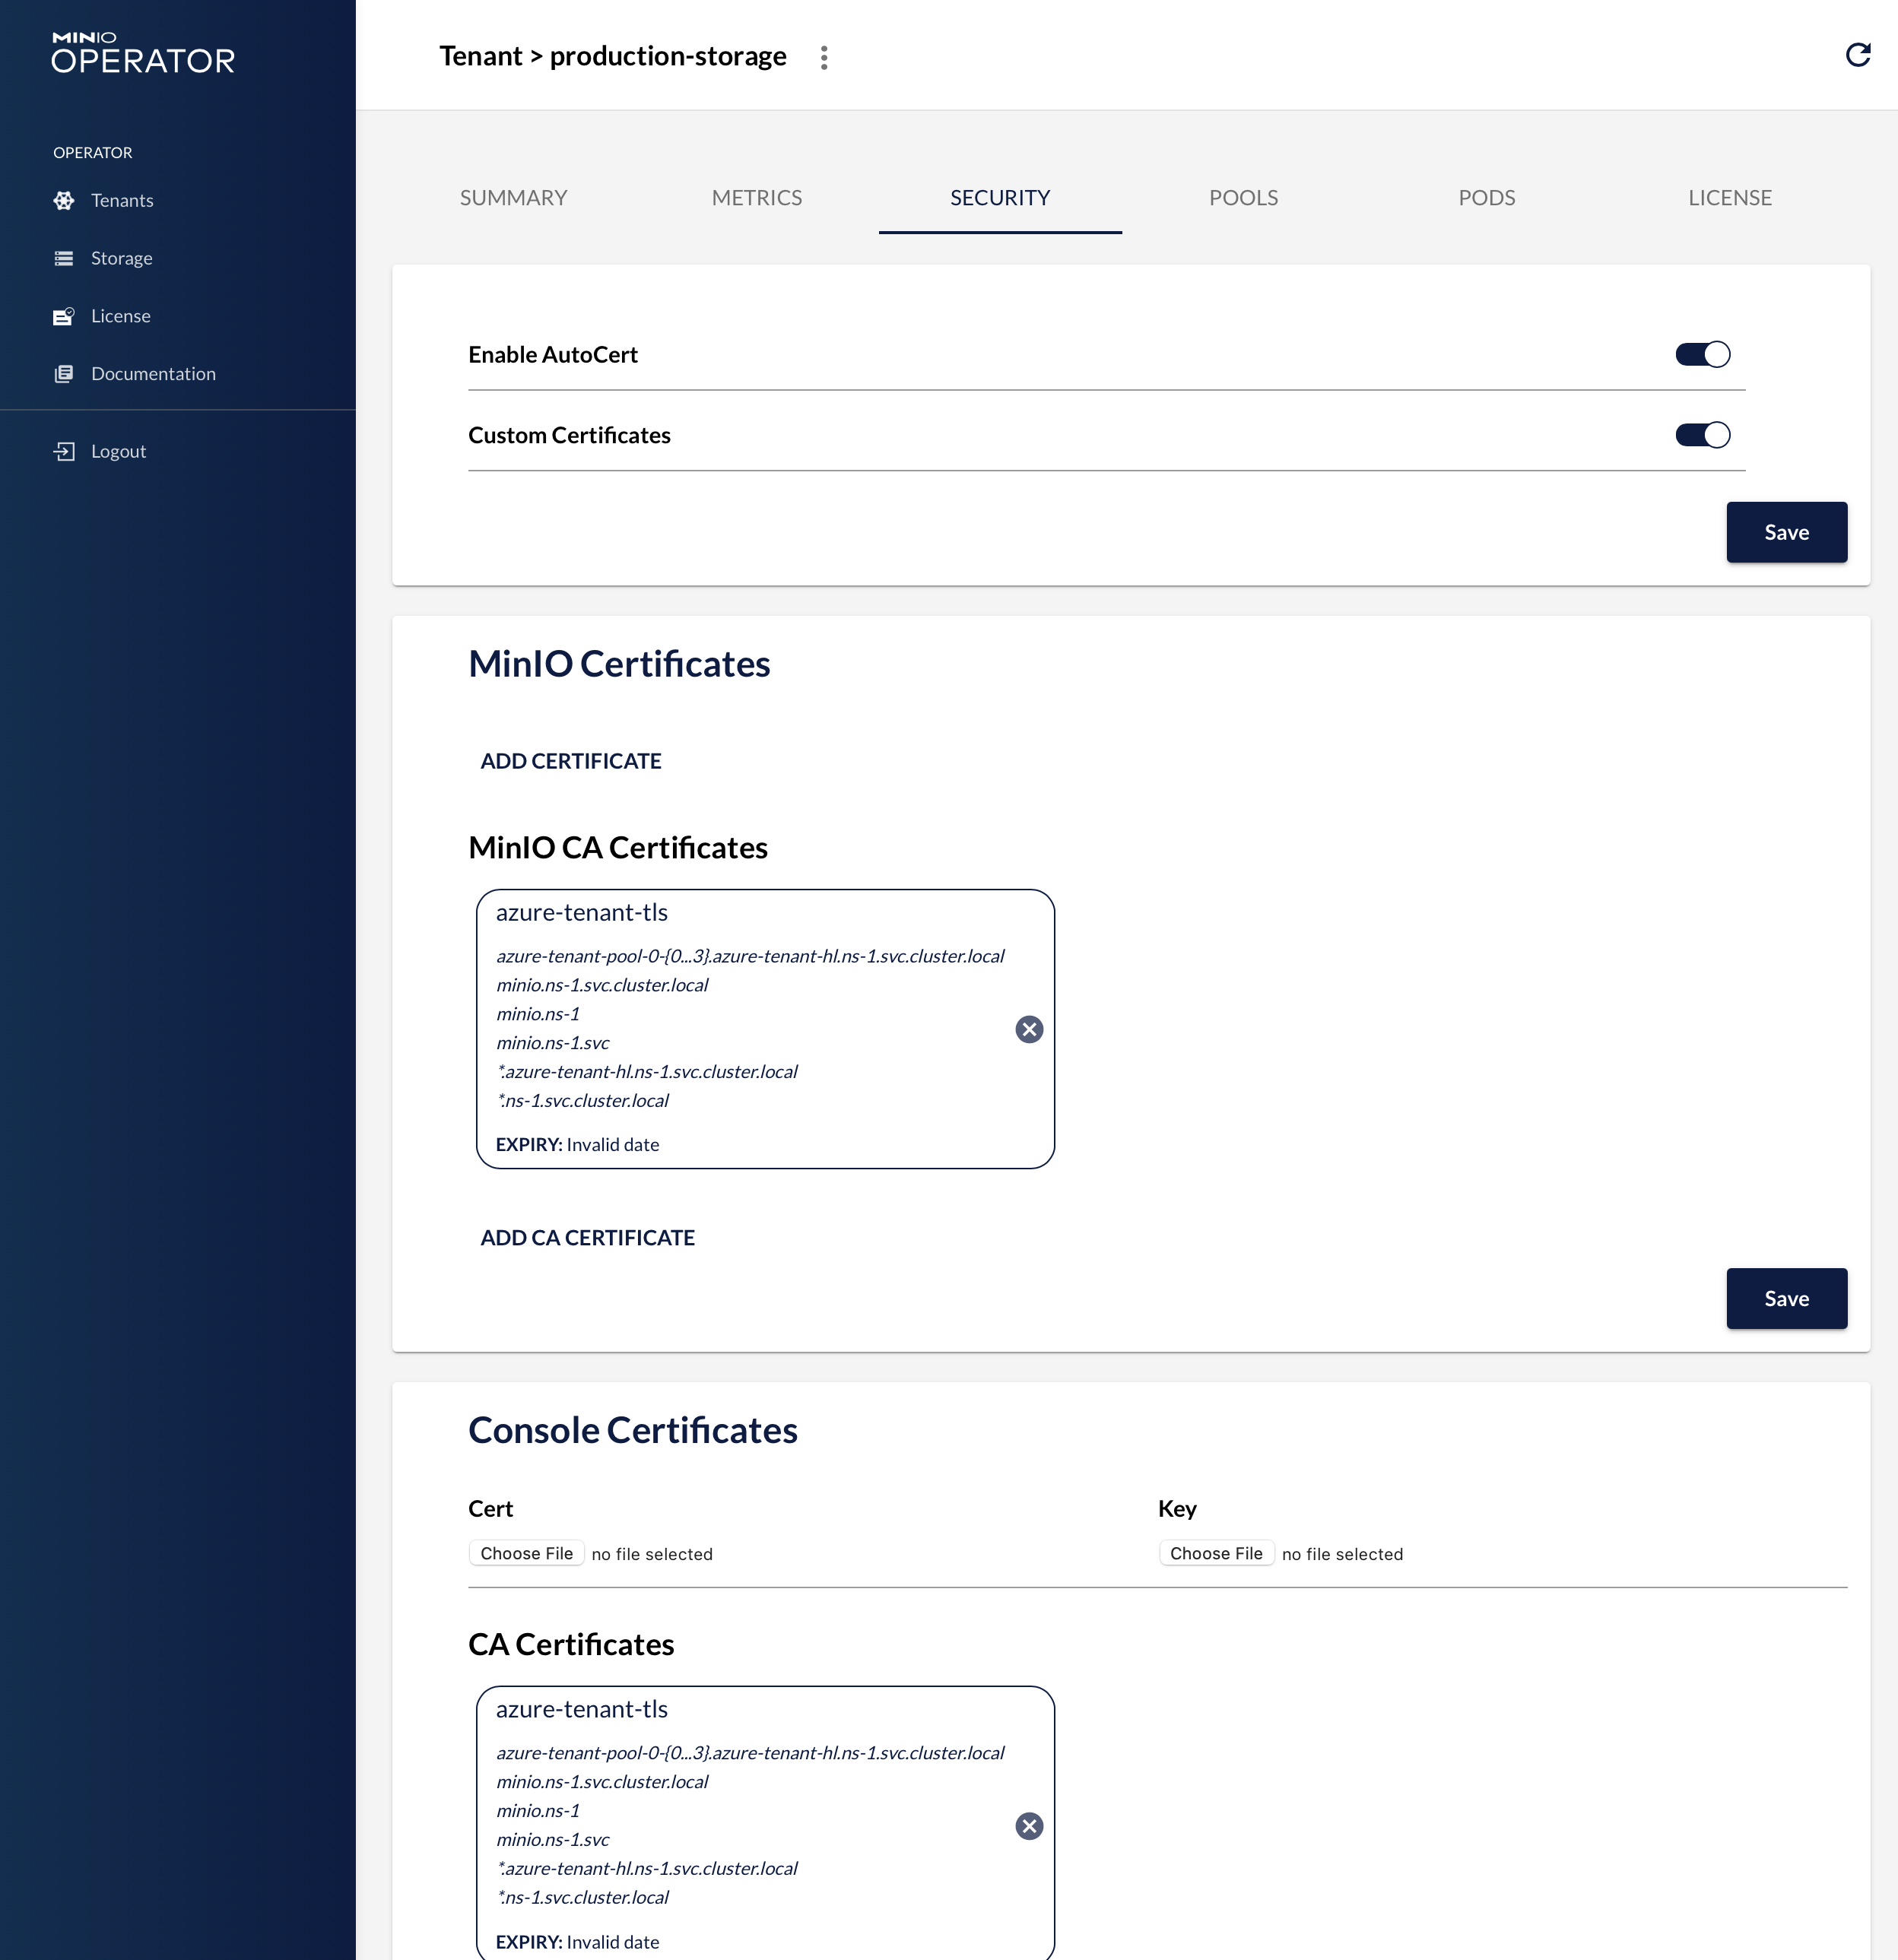Open the tenant three-dot options menu
This screenshot has height=1960, width=1898.
(x=823, y=57)
